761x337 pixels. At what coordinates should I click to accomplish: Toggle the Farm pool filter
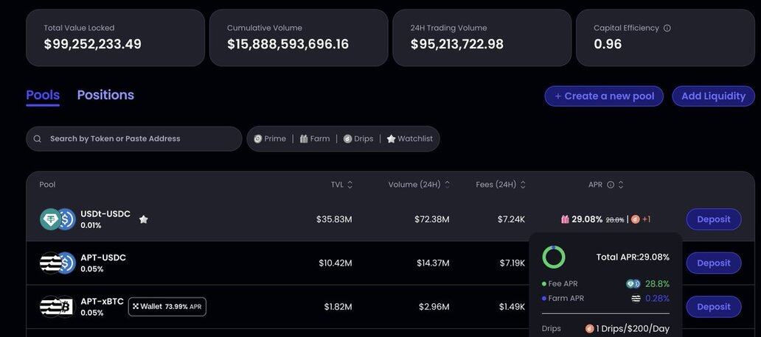pyautogui.click(x=315, y=138)
